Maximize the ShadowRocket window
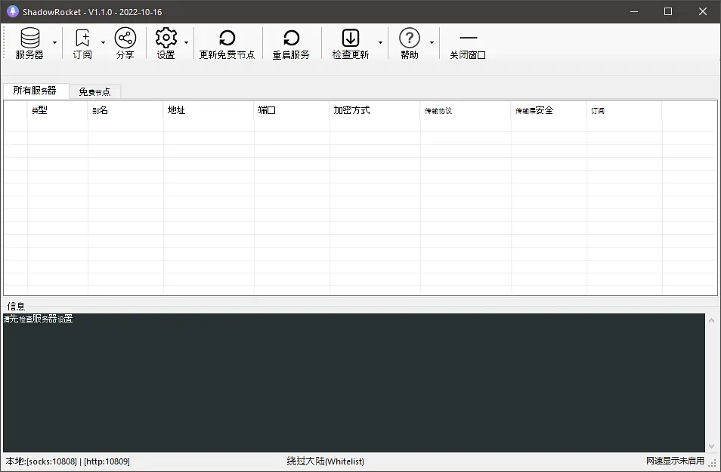The height and width of the screenshot is (472, 721). click(668, 11)
